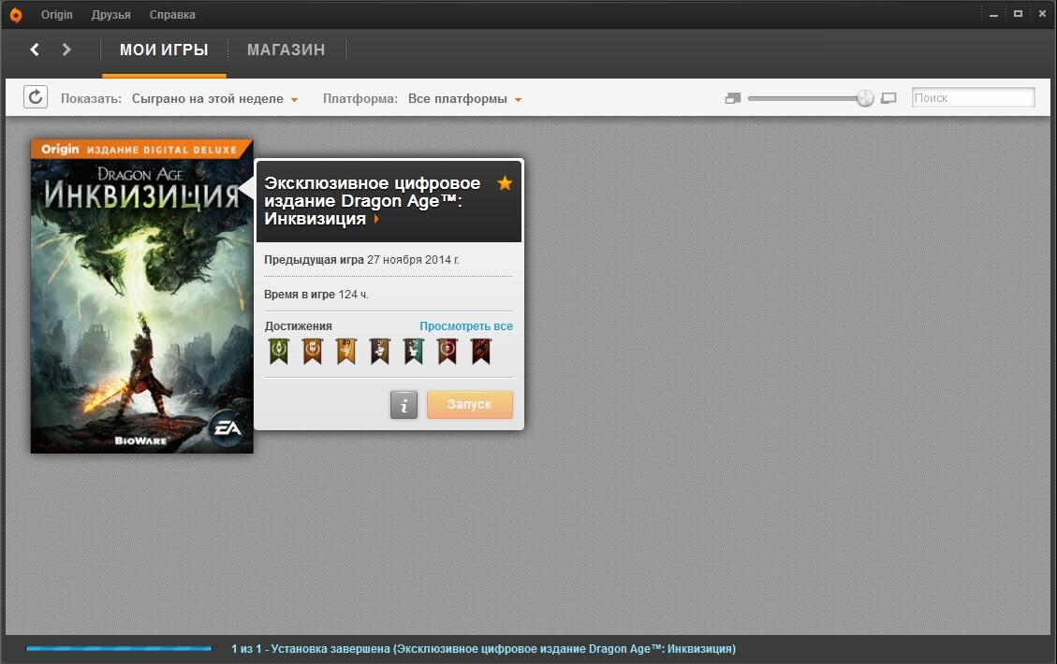Click Просмотреть все achievements link

466,326
